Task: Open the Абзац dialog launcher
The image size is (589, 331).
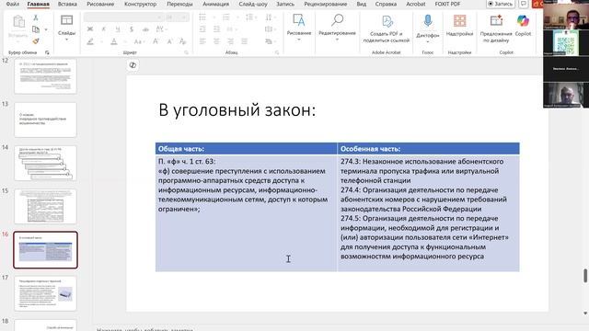Action: 277,52
